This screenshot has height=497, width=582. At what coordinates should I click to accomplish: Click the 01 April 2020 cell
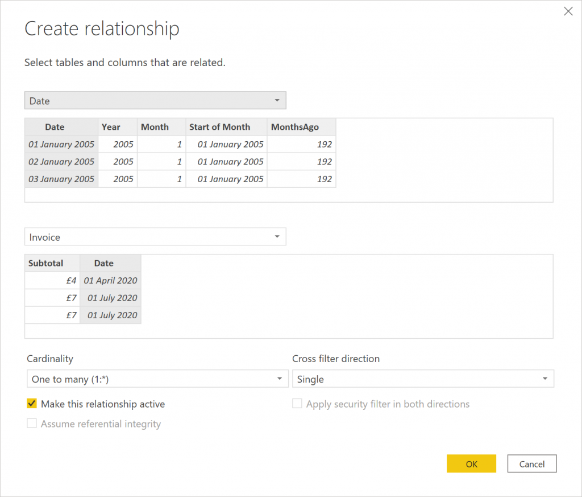pyautogui.click(x=111, y=281)
